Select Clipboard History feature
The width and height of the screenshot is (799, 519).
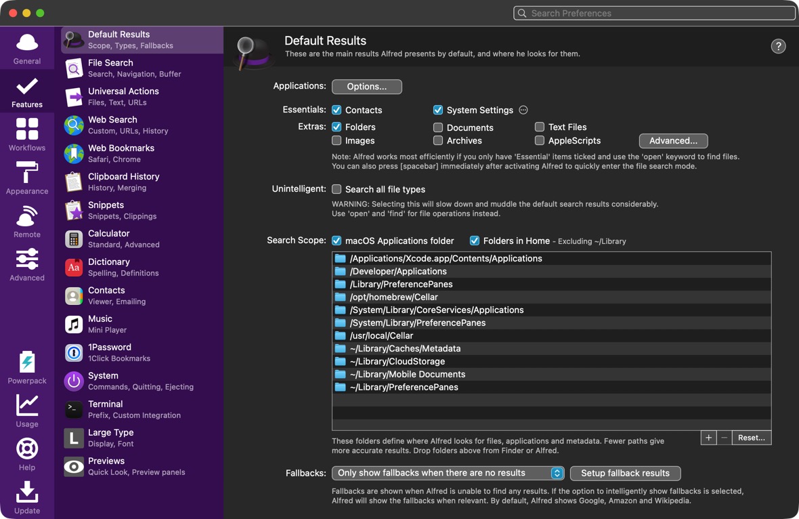tap(142, 182)
